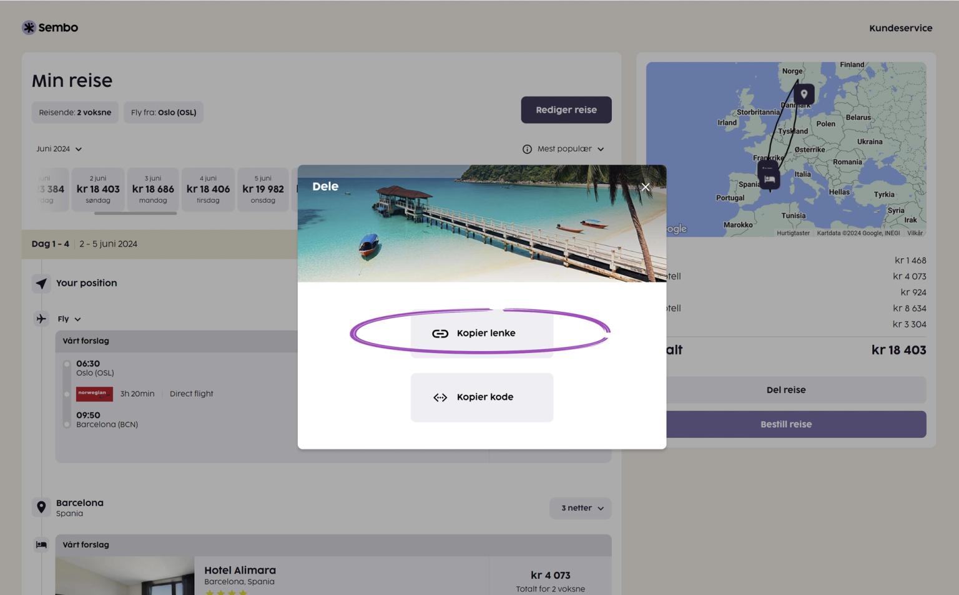The height and width of the screenshot is (595, 959).
Task: Click the date strip horizontal scrollbar
Action: 135,213
